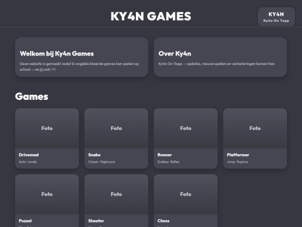This screenshot has width=302, height=227.
Task: Click the 'Classic · Highscore' tag text
Action: [101, 162]
